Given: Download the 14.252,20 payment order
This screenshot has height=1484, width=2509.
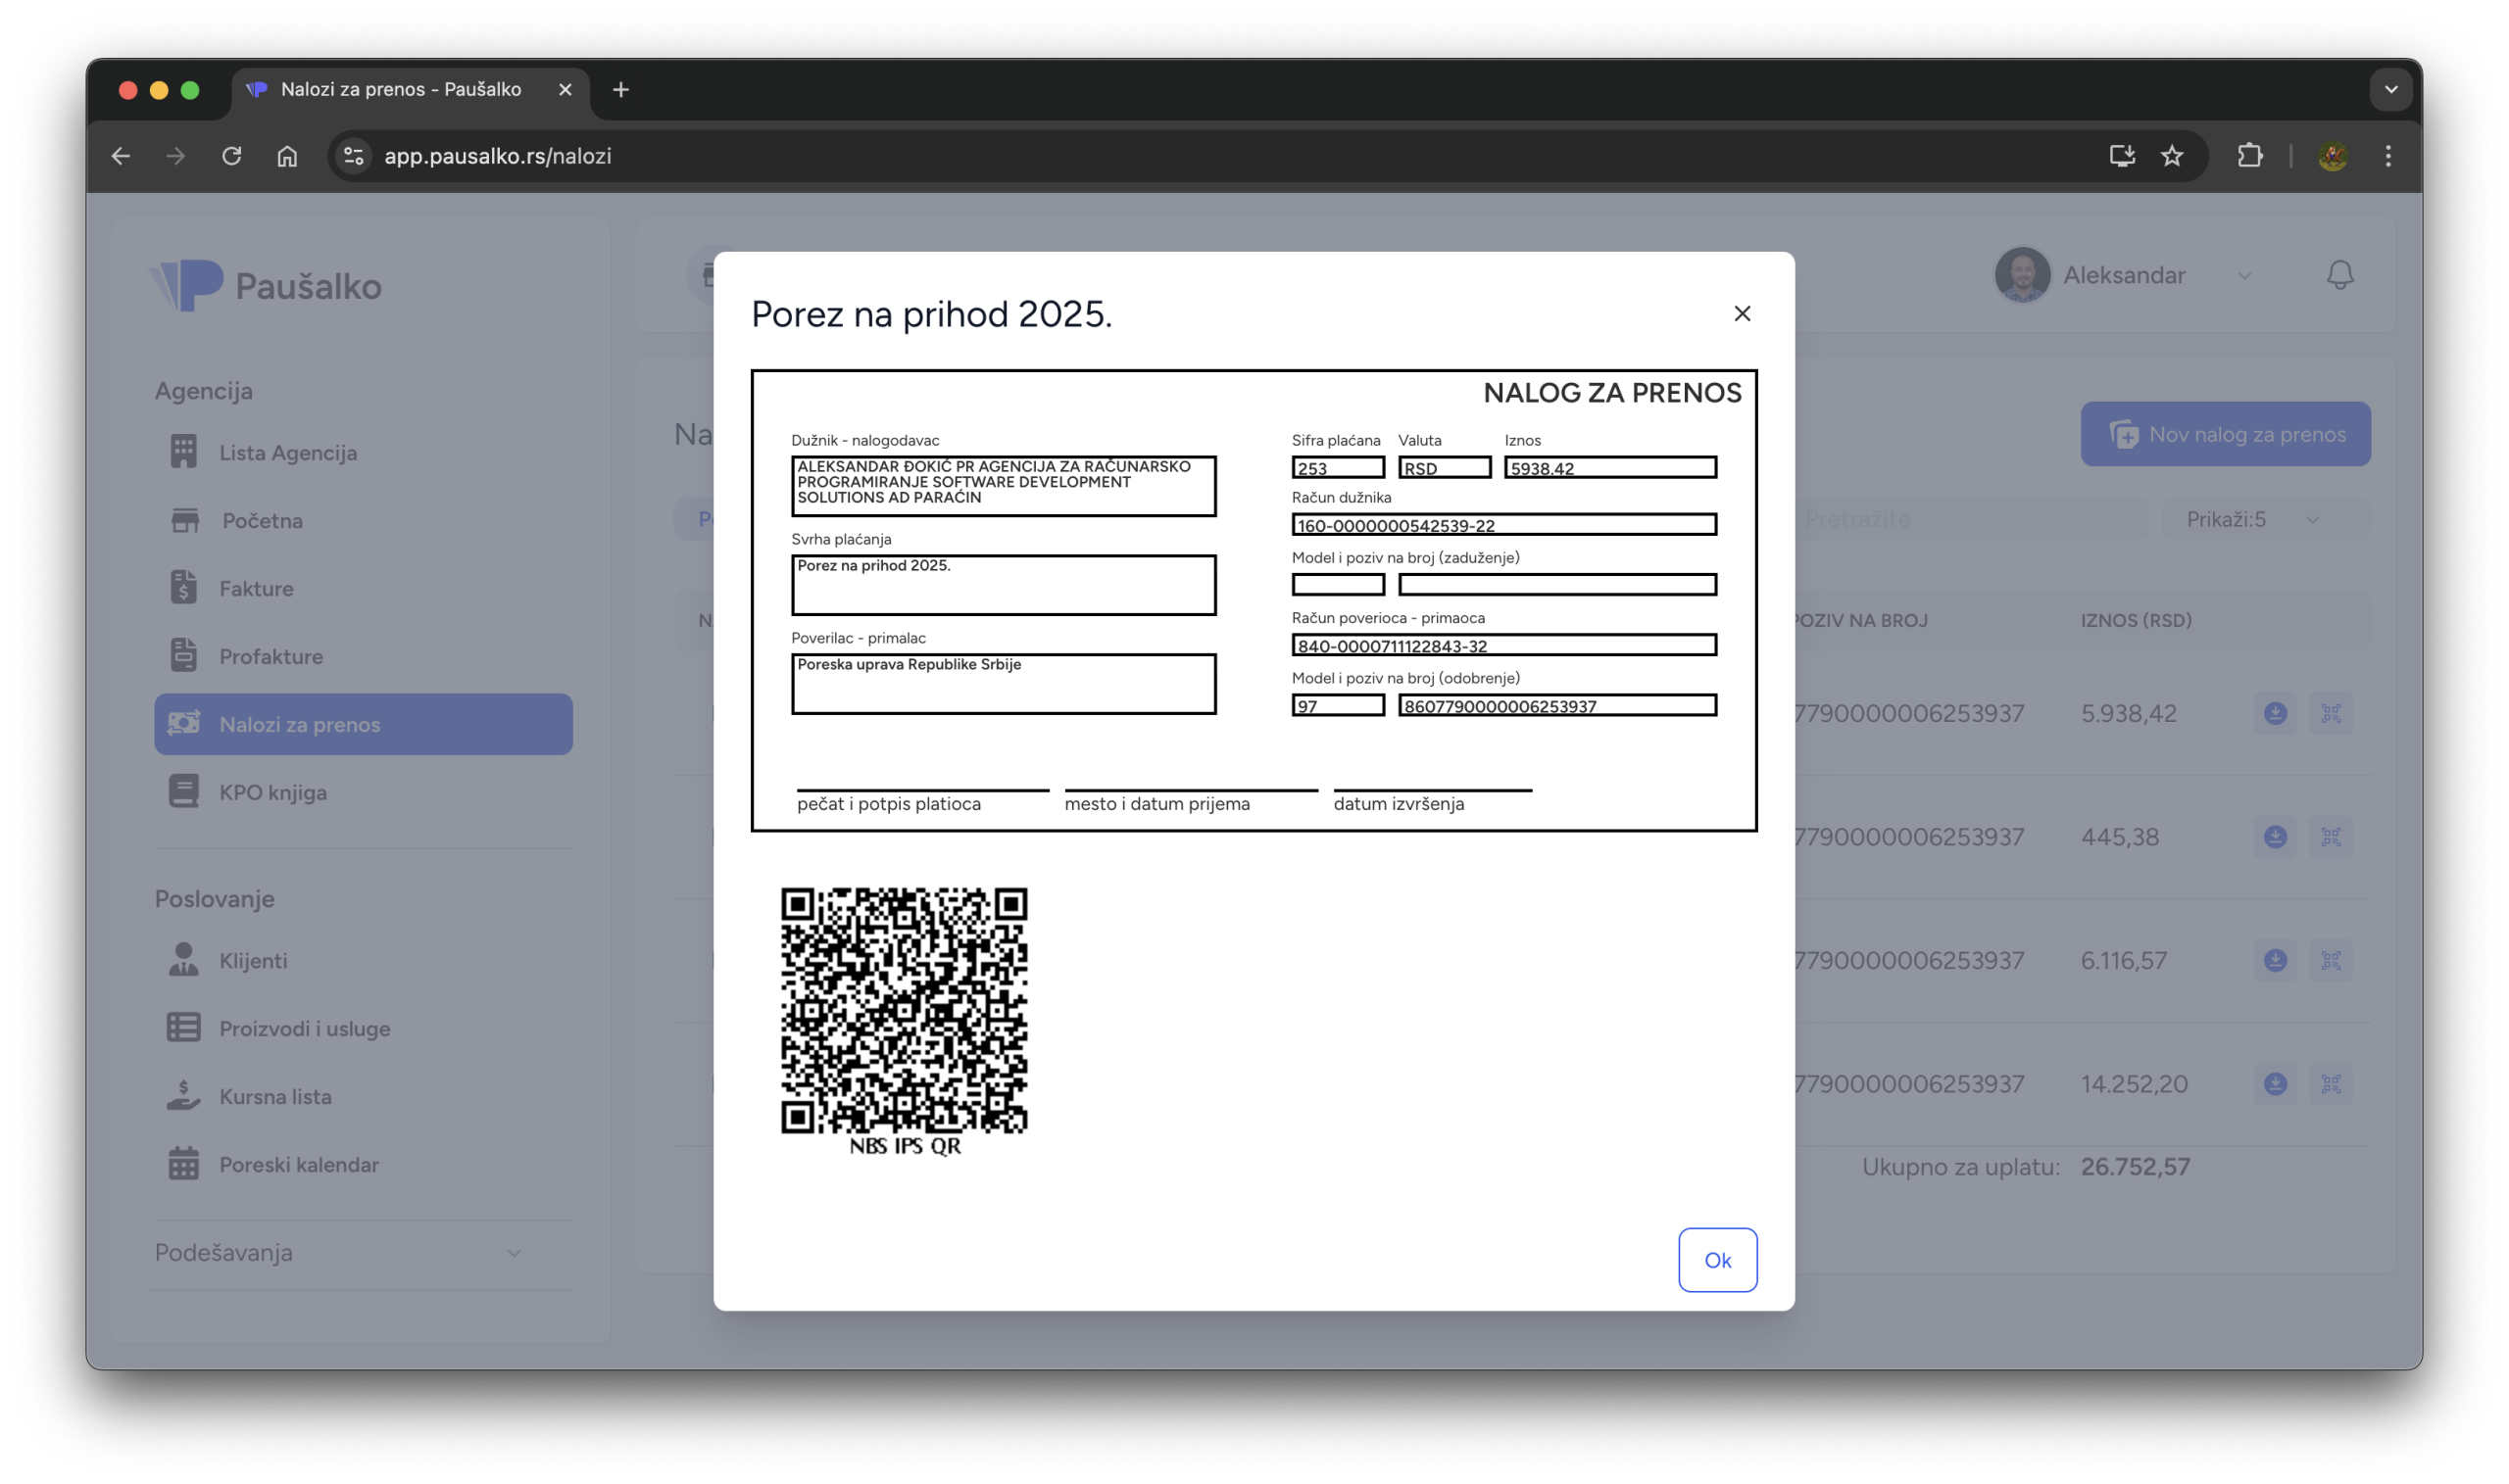Looking at the screenshot, I should click(x=2275, y=1083).
